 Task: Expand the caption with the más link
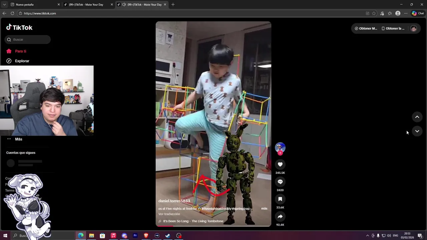pyautogui.click(x=264, y=209)
